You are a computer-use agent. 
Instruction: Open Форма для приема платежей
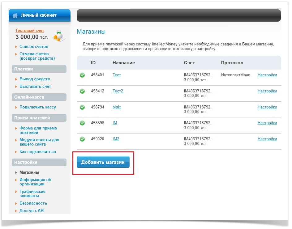click(38, 130)
